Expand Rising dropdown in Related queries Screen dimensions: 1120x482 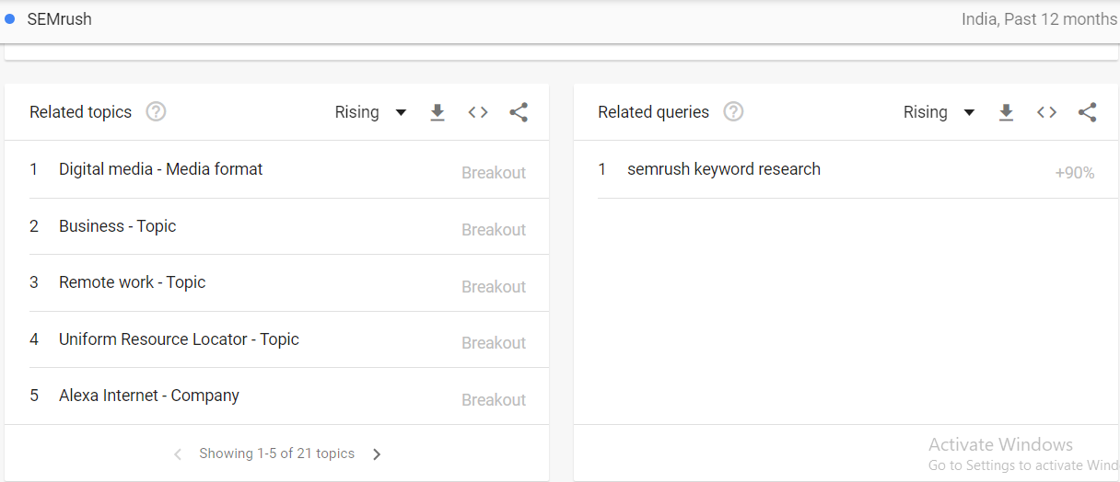click(939, 112)
